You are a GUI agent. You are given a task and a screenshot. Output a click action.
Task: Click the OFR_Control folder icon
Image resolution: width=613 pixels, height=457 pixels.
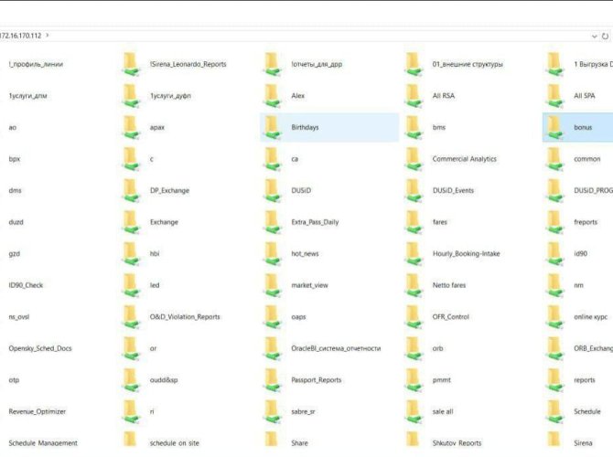[x=414, y=316]
